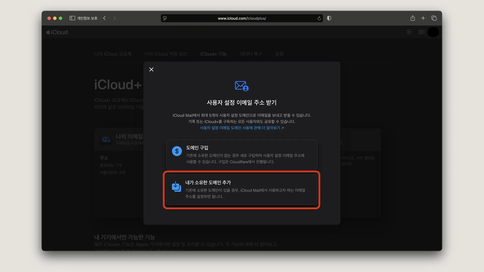The height and width of the screenshot is (272, 484).
Task: Click the dollar sign icon for 도메인 구입
Action: (x=177, y=151)
